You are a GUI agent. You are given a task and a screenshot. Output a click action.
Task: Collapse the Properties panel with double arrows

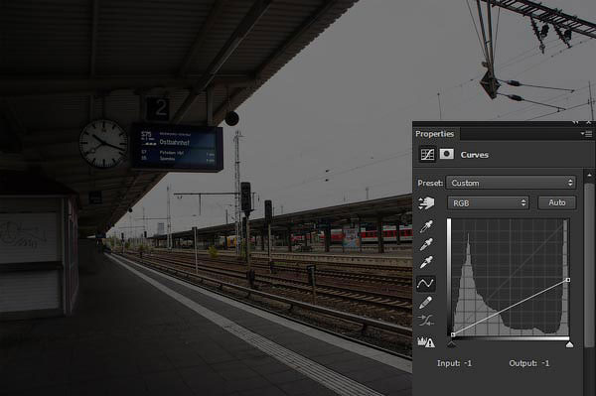click(576, 122)
